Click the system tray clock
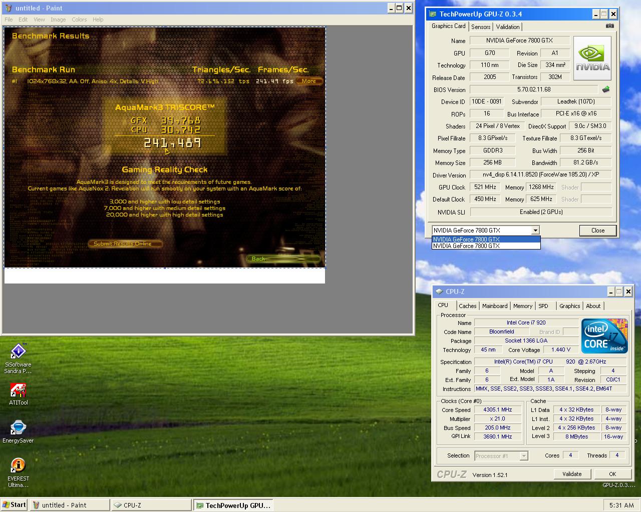This screenshot has width=641, height=512. tap(621, 505)
